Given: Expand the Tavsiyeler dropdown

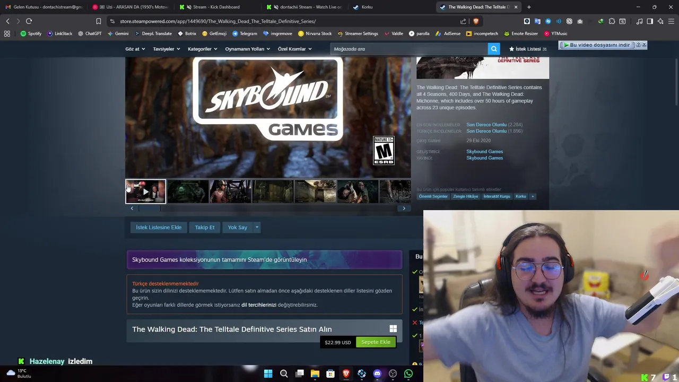Looking at the screenshot, I should click(x=166, y=49).
